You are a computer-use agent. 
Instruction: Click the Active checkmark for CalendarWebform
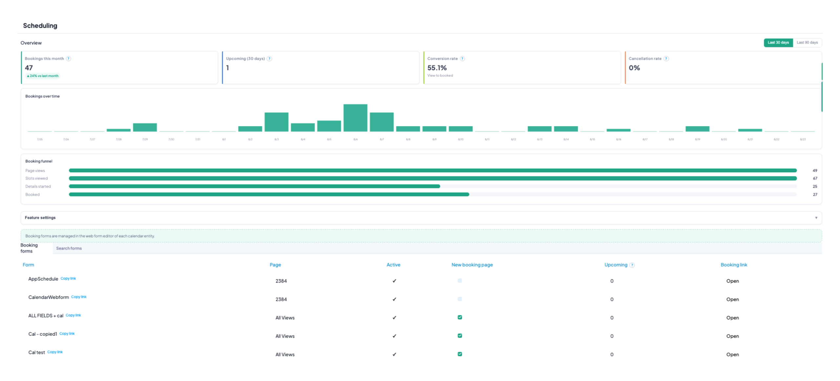click(394, 299)
